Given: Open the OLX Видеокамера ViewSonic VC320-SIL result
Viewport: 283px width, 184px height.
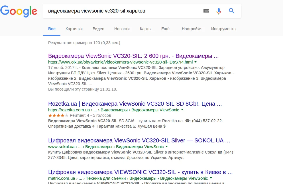Looking at the screenshot, I should click(x=133, y=56).
